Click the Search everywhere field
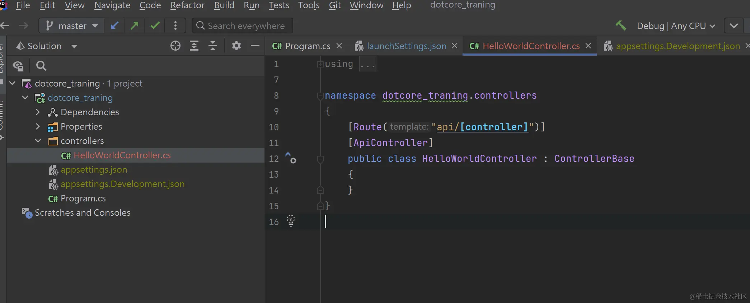This screenshot has height=303, width=750. coord(243,26)
